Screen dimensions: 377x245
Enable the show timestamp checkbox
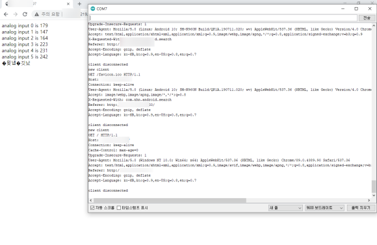point(119,208)
